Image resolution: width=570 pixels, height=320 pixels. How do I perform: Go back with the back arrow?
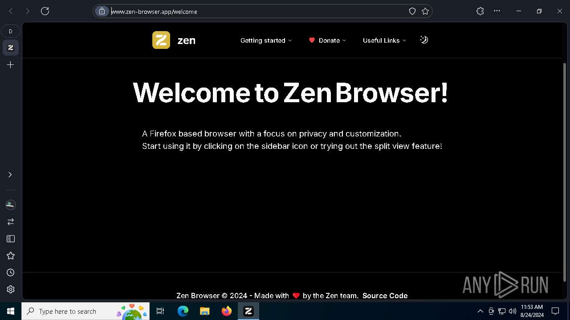[11, 11]
